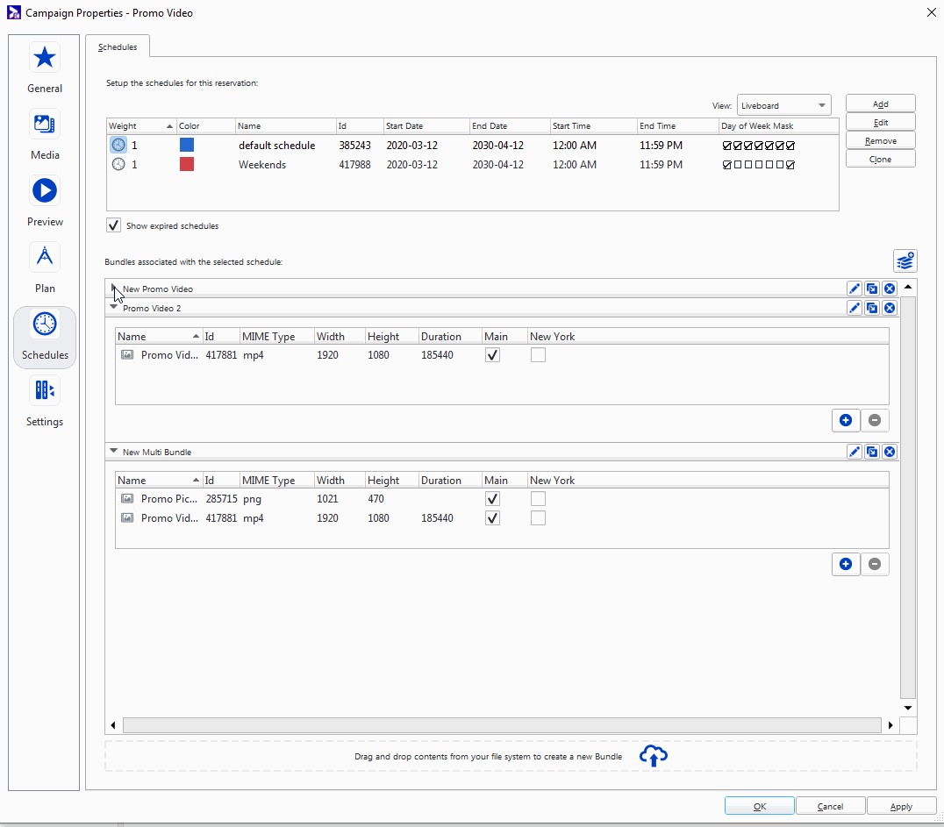This screenshot has height=827, width=944.
Task: Open the Plan section icon
Action: [45, 257]
